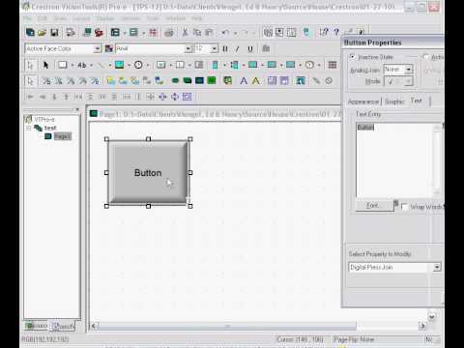464x348 pixels.
Task: Toggle Underline text formatting
Action: [250, 49]
